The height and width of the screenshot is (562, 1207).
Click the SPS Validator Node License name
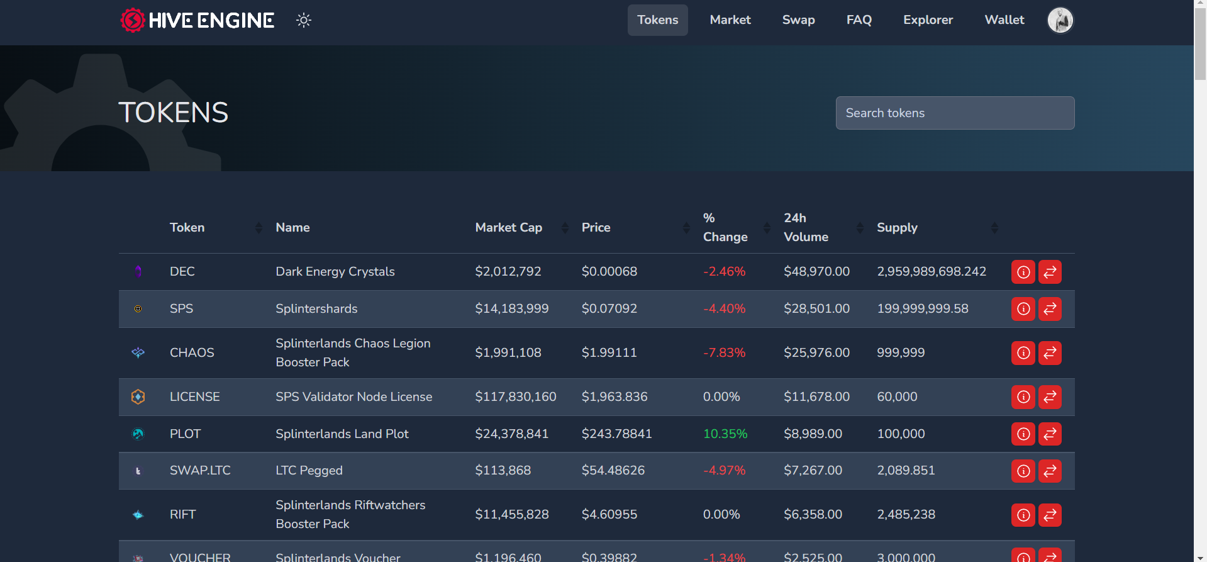(x=354, y=397)
